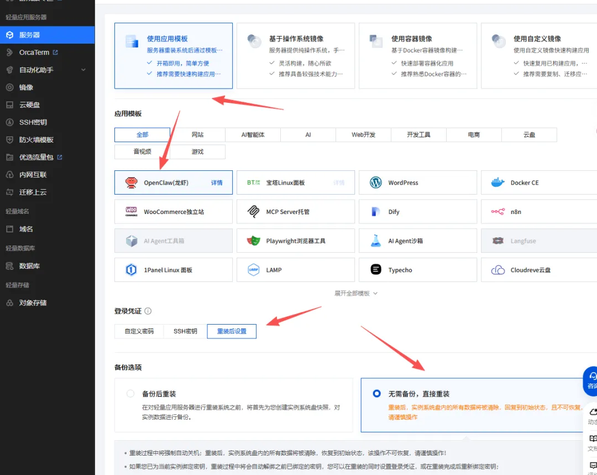This screenshot has height=475, width=597.
Task: Click the Dify logo icon
Action: [375, 212]
